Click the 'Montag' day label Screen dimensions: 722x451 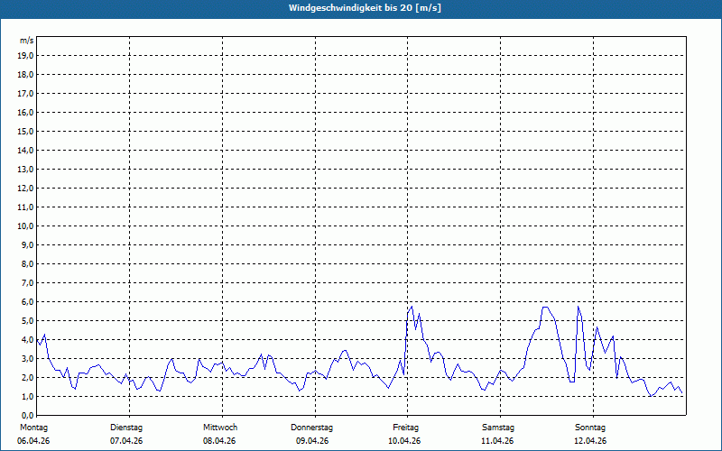(33, 428)
